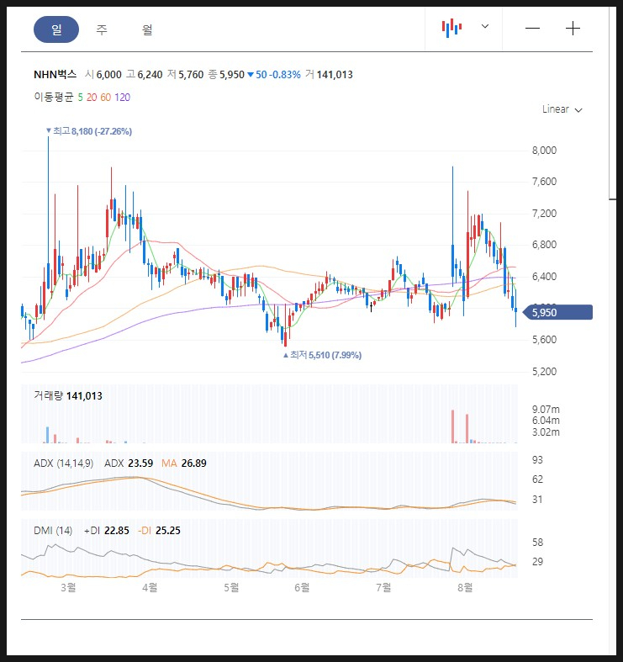Click the 5-day moving average label
Screen dimensions: 623x662
tap(80, 98)
